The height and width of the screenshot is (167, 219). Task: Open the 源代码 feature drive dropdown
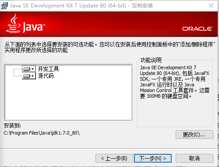click(29, 76)
